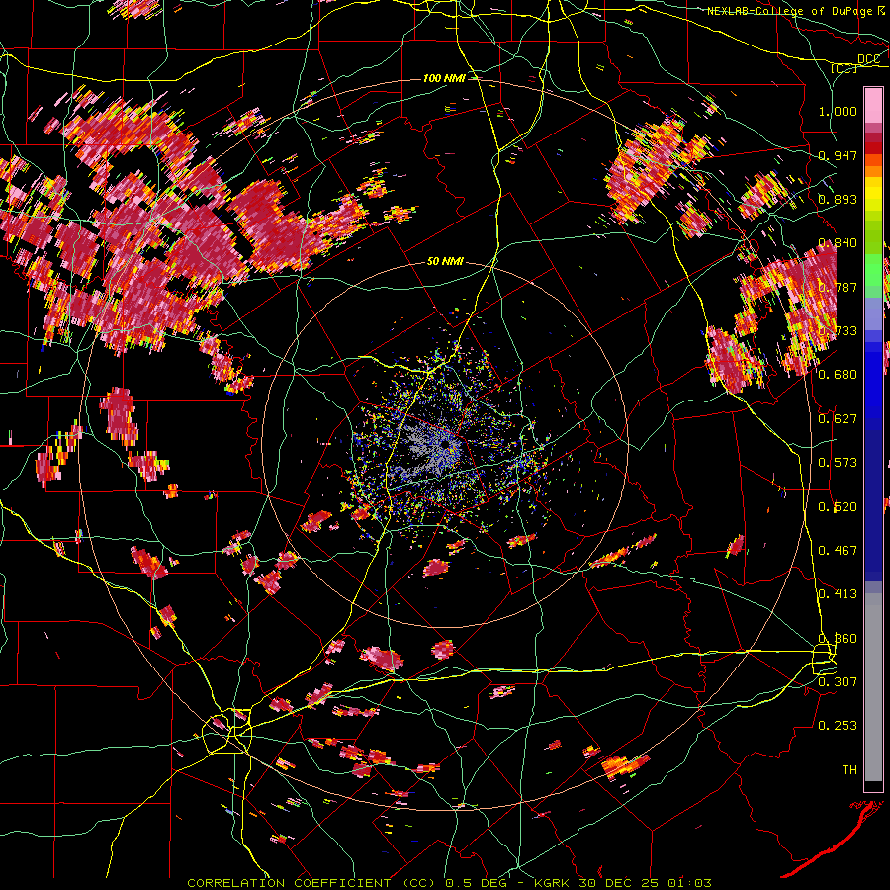This screenshot has height=890, width=890.
Task: Click the 1.000 scale value
Action: coord(838,111)
